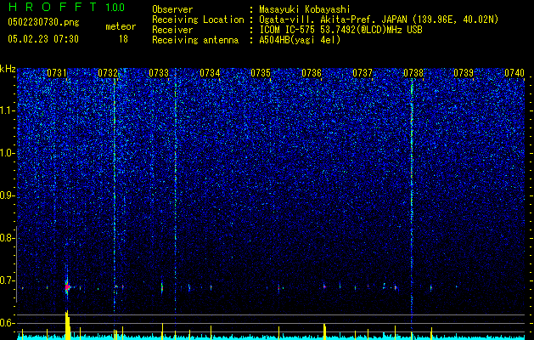This screenshot has height=340, width=534.
Task: Click the meteor count value 18
Action: [x=123, y=39]
